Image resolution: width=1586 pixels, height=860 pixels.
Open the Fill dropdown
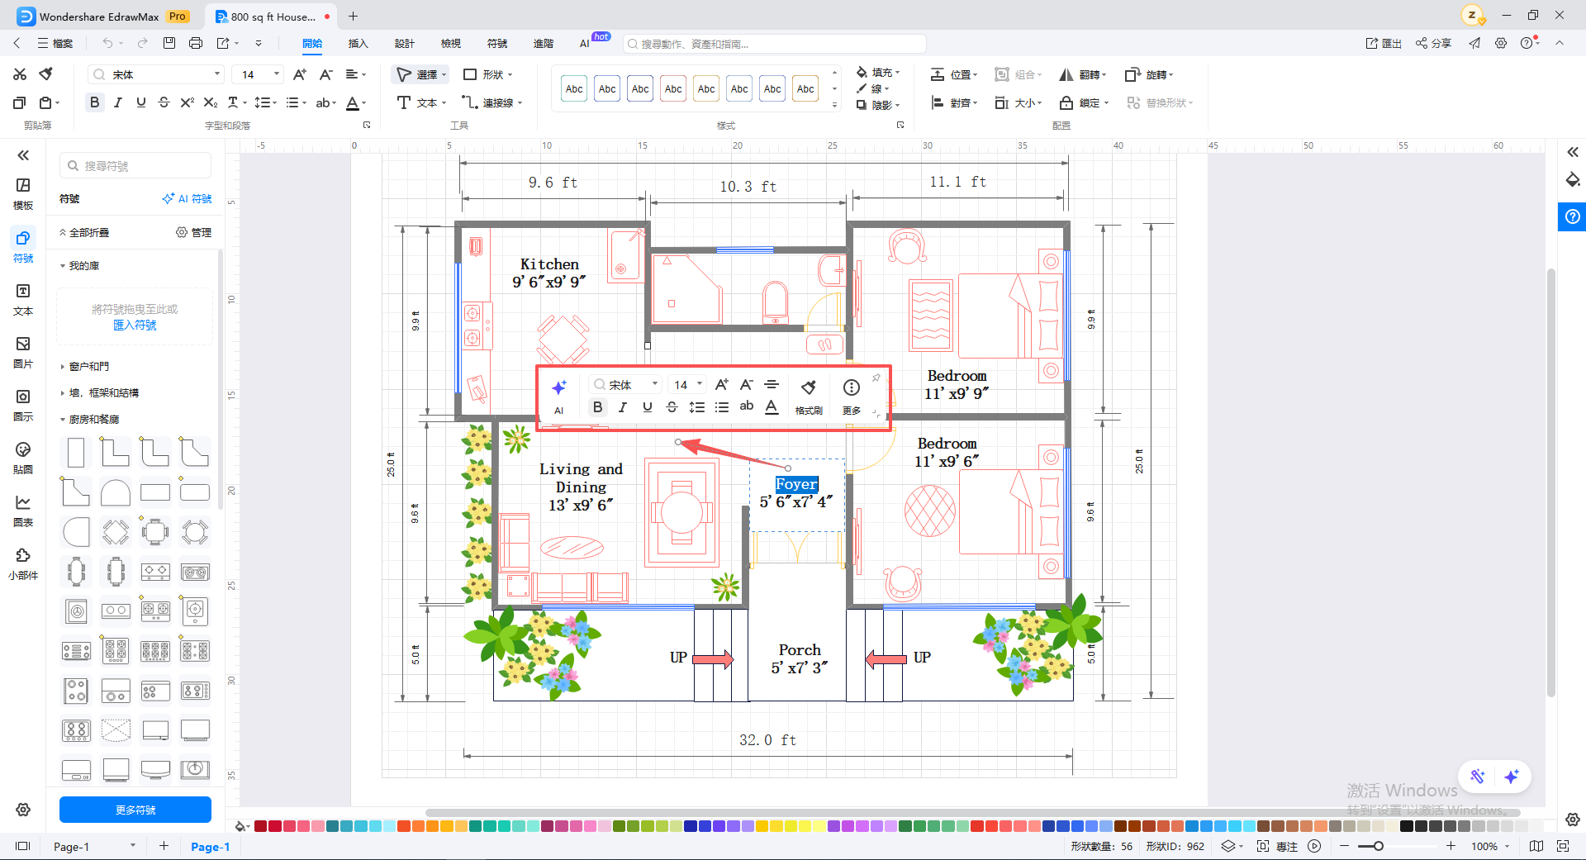pyautogui.click(x=878, y=73)
